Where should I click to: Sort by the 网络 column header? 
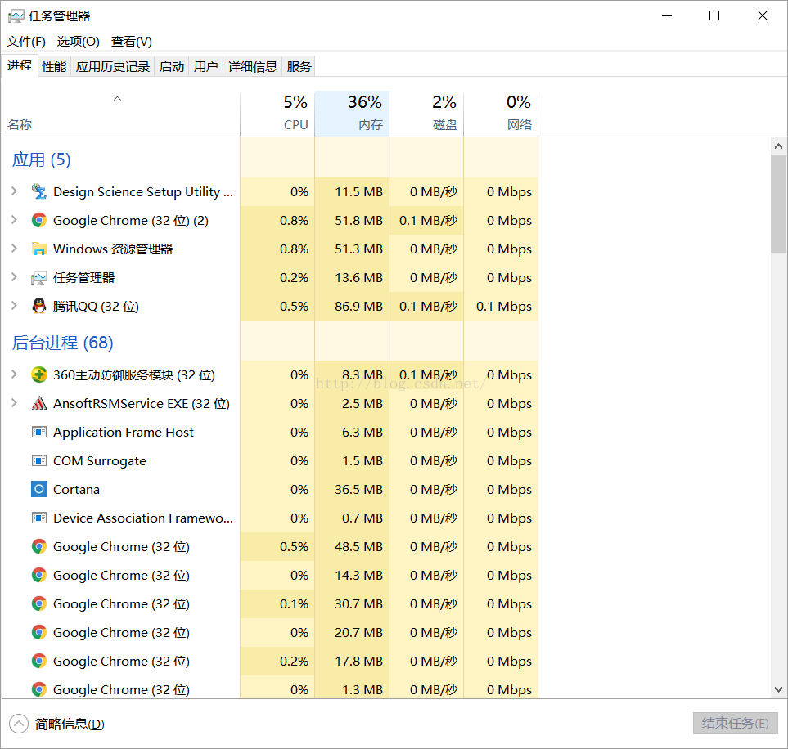501,114
